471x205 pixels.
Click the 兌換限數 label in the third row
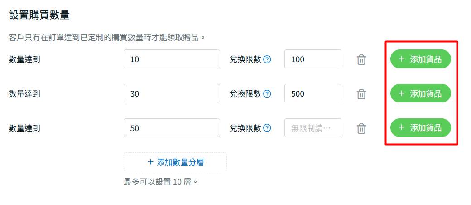click(x=245, y=128)
